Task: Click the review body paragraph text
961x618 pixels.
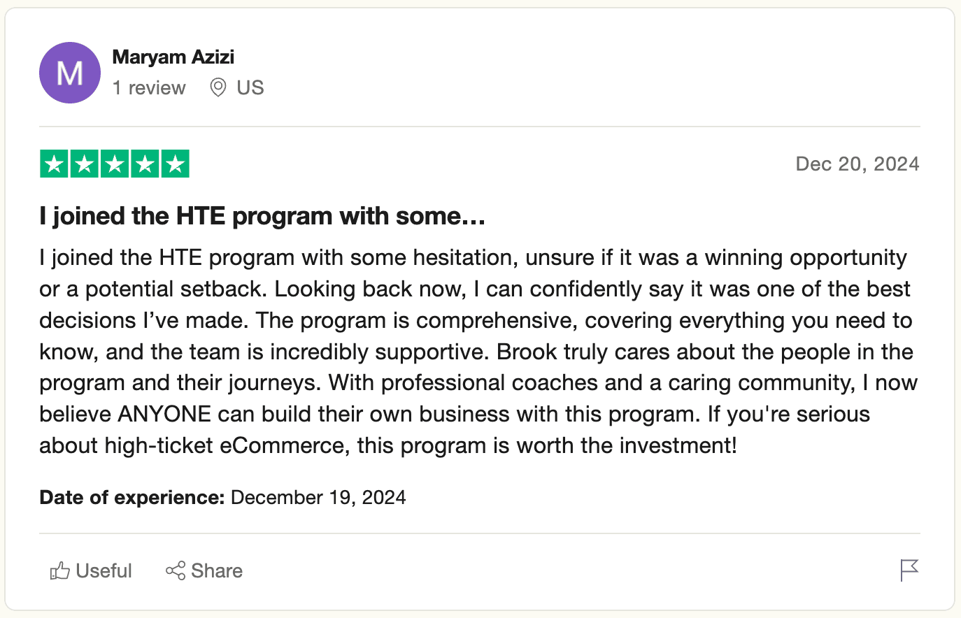Action: coord(476,352)
